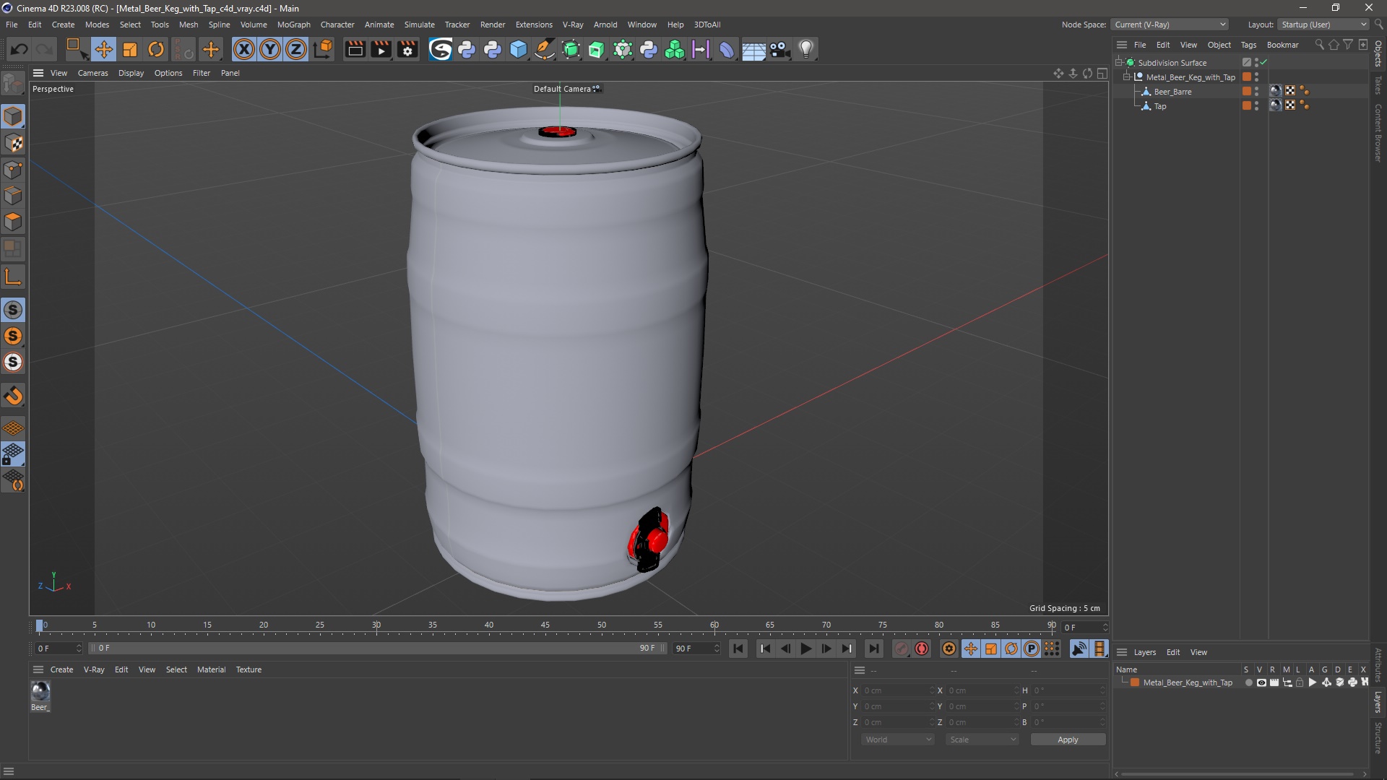Add a Camera object
1387x780 pixels.
coord(779,49)
